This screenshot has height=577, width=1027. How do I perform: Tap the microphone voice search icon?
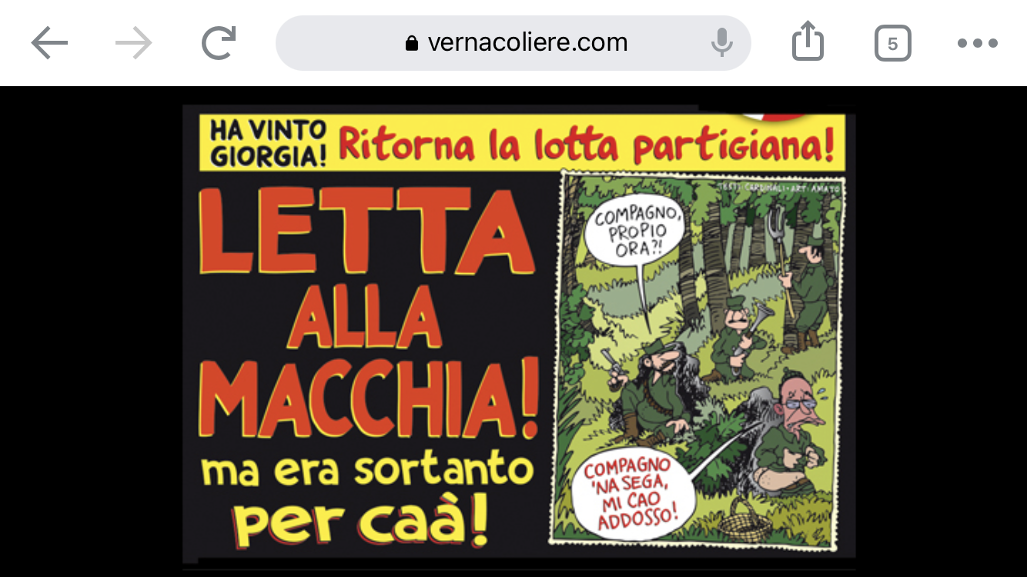click(x=721, y=42)
